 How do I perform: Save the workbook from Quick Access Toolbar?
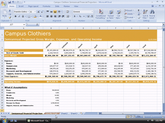[9, 2]
